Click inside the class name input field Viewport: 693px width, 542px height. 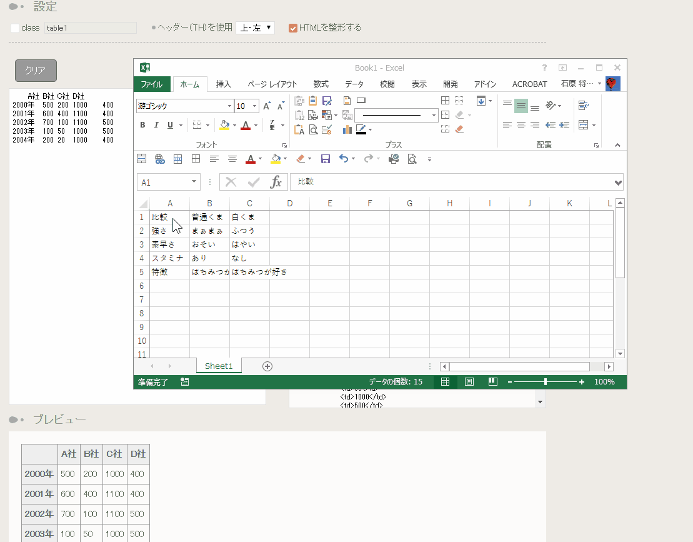click(x=90, y=28)
